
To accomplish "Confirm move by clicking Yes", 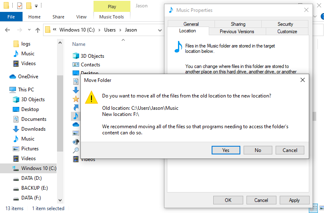I will point(226,150).
